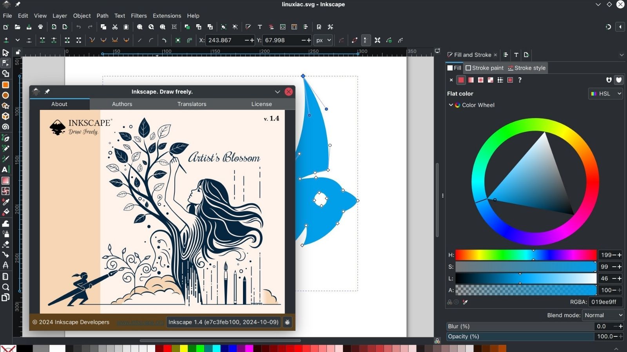Select the flat color paint type

[461, 80]
